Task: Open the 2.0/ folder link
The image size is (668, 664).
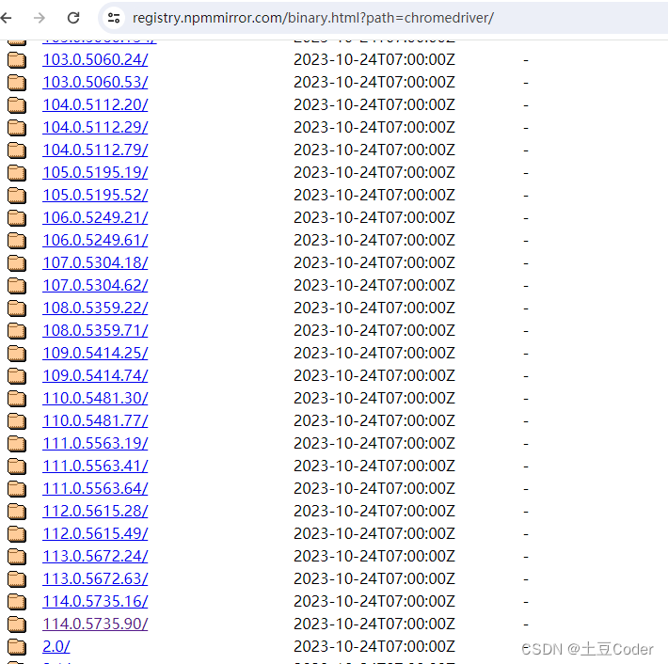Action: [56, 646]
